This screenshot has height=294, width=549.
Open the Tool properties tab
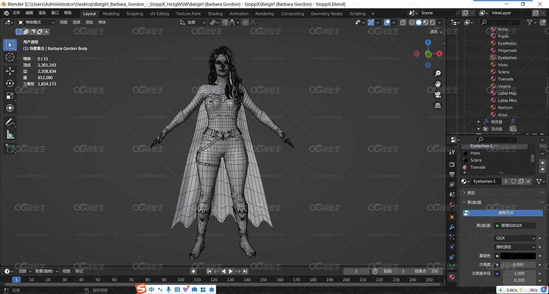click(452, 152)
